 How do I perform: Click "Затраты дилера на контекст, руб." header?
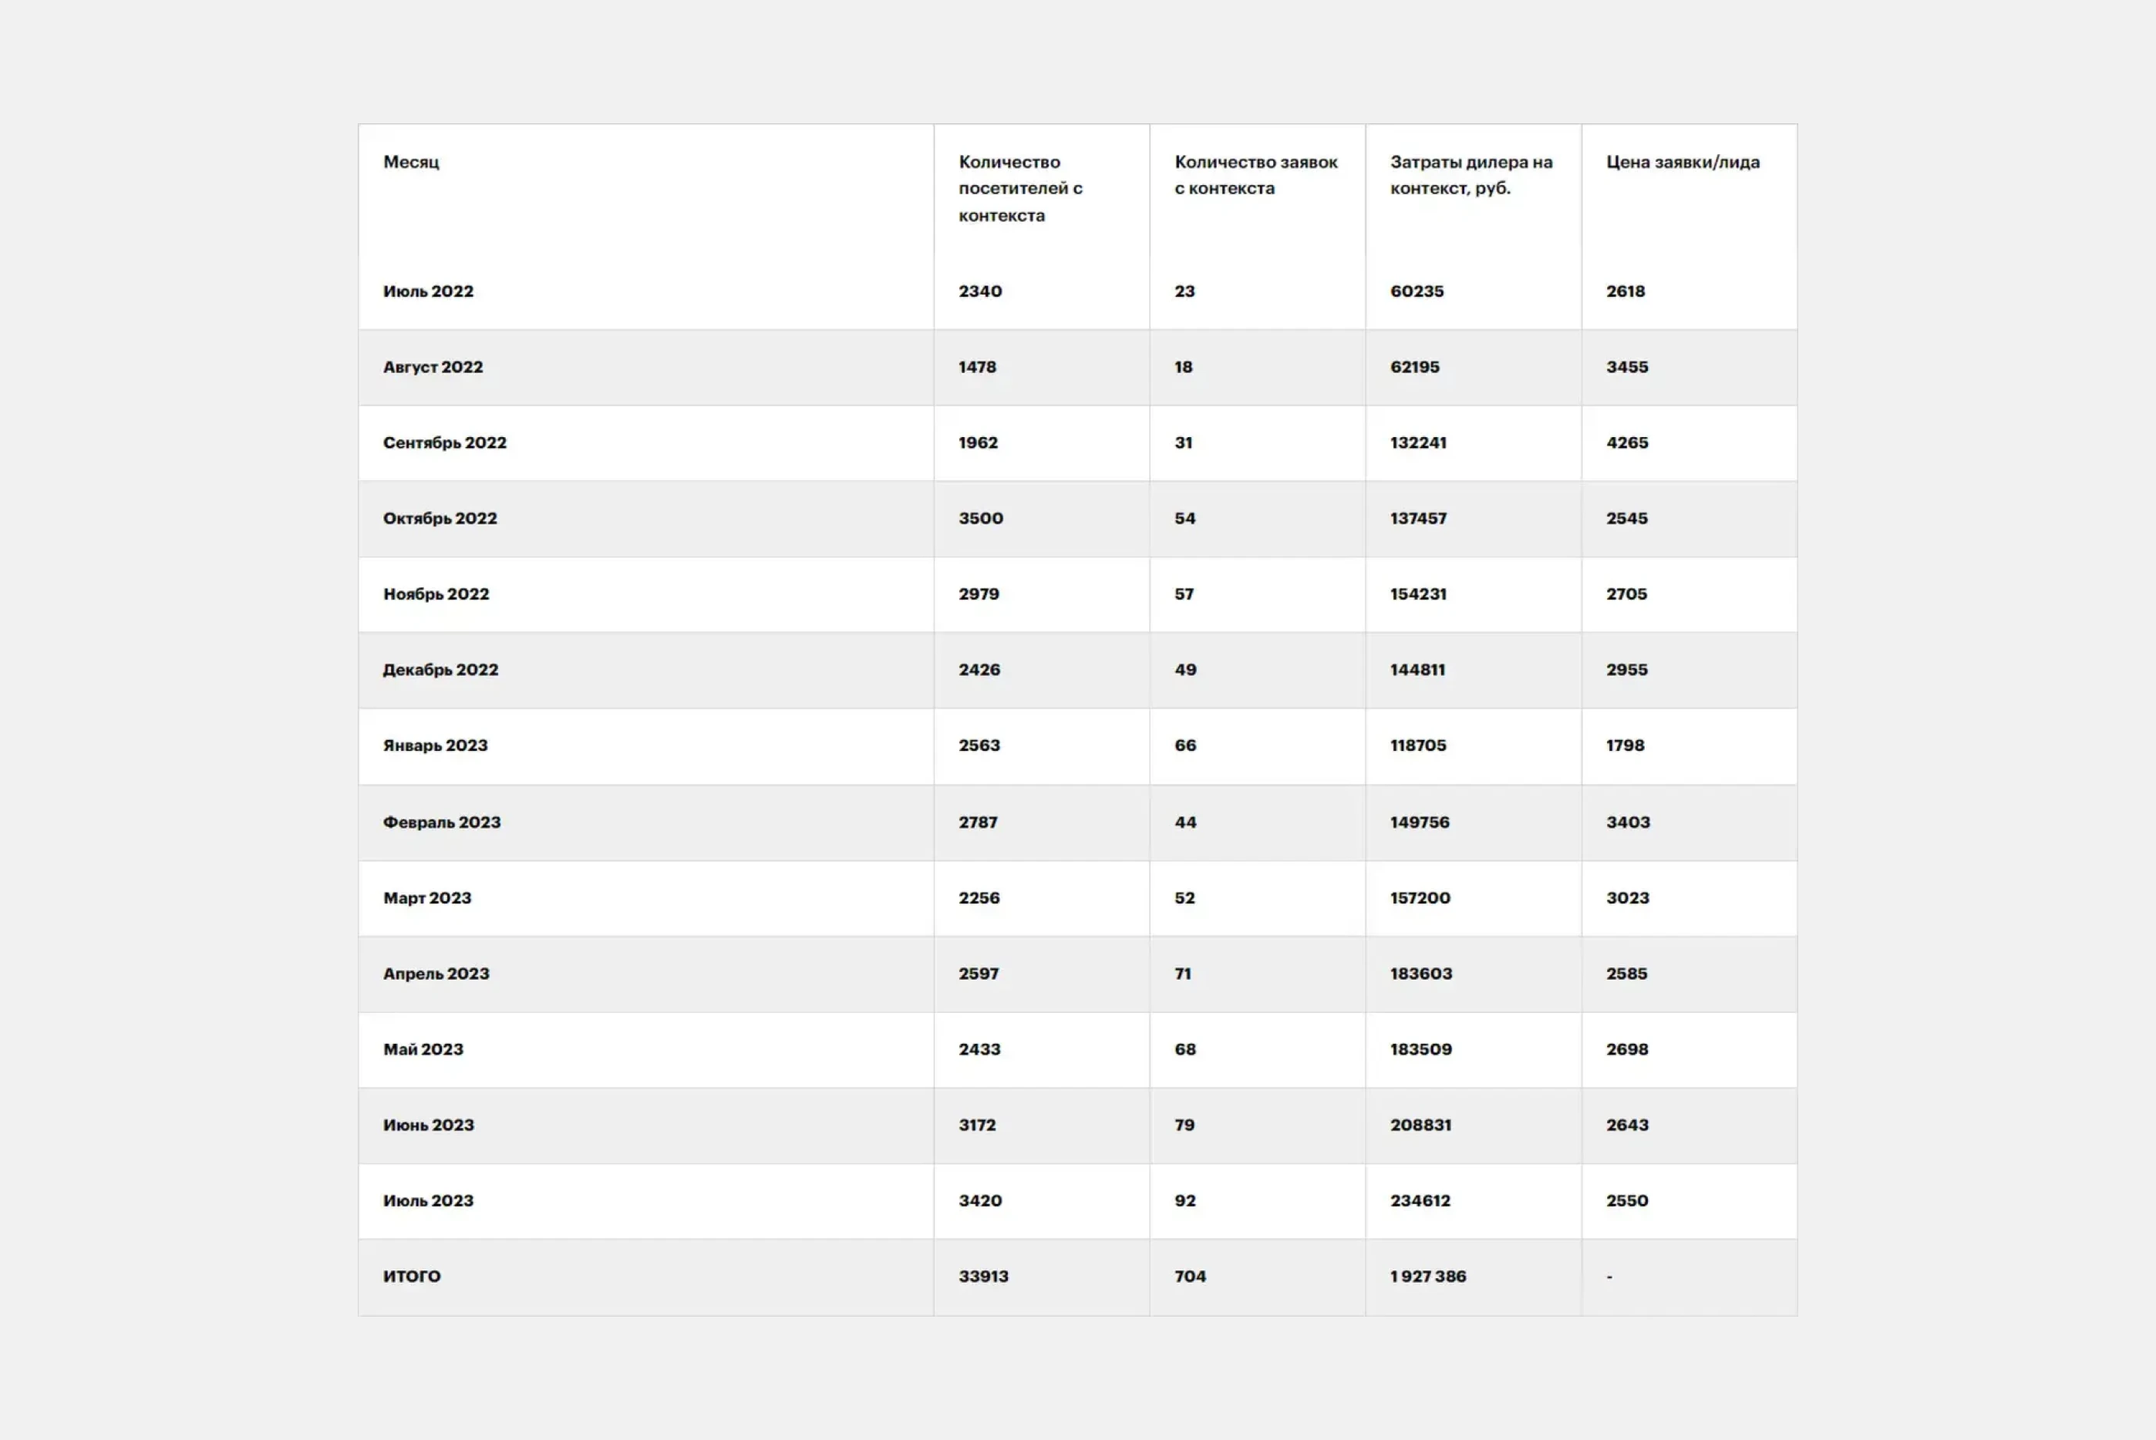click(1470, 174)
